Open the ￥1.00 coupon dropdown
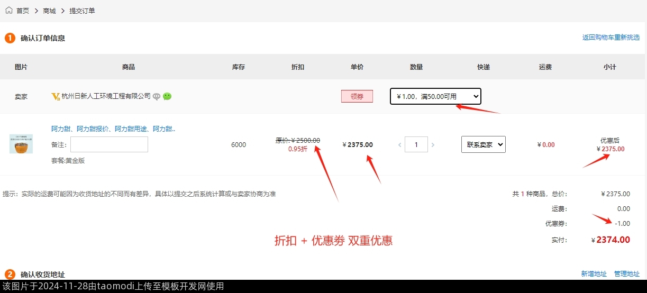Screen dimensions: 647x293 tap(435, 96)
